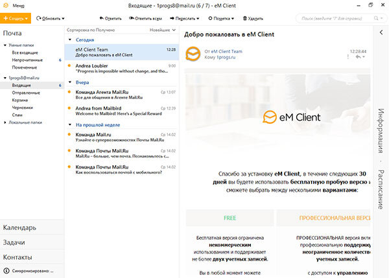Click the 1progs.ru recipient link
389x278 pixels.
[x=226, y=57]
